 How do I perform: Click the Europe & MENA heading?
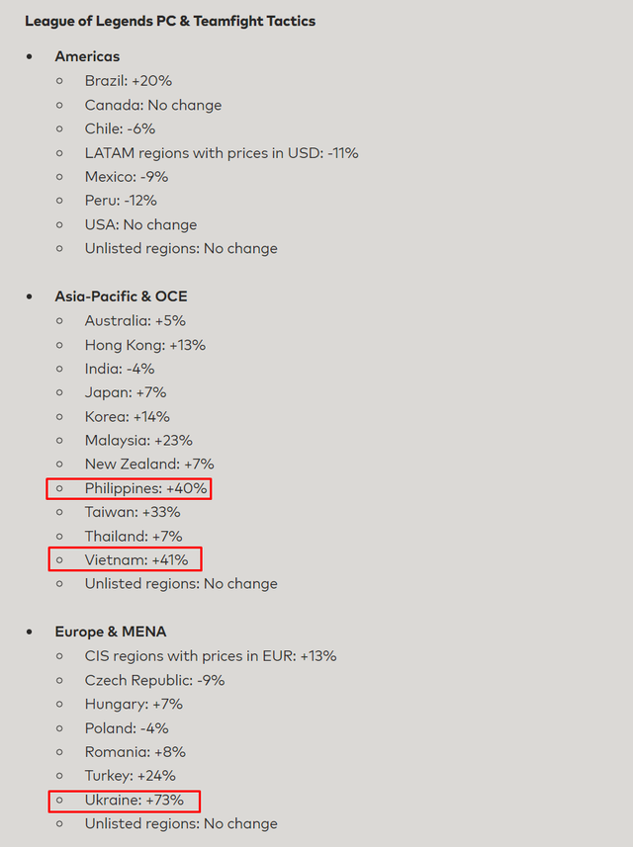click(110, 632)
